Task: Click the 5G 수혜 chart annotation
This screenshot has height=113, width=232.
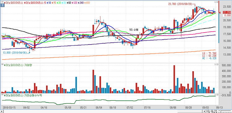Action: point(134,30)
